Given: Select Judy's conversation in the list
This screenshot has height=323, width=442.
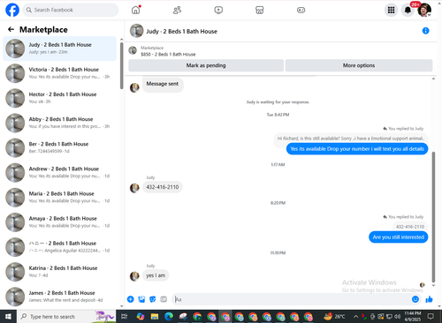Looking at the screenshot, I should tap(60, 49).
